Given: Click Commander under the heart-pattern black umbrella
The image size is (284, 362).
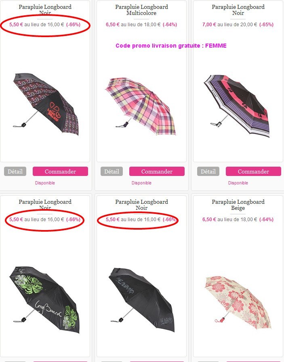Looking at the screenshot, I should tap(60, 171).
